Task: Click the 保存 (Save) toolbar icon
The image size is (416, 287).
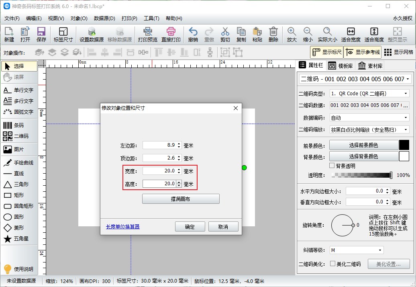Action: point(41,35)
